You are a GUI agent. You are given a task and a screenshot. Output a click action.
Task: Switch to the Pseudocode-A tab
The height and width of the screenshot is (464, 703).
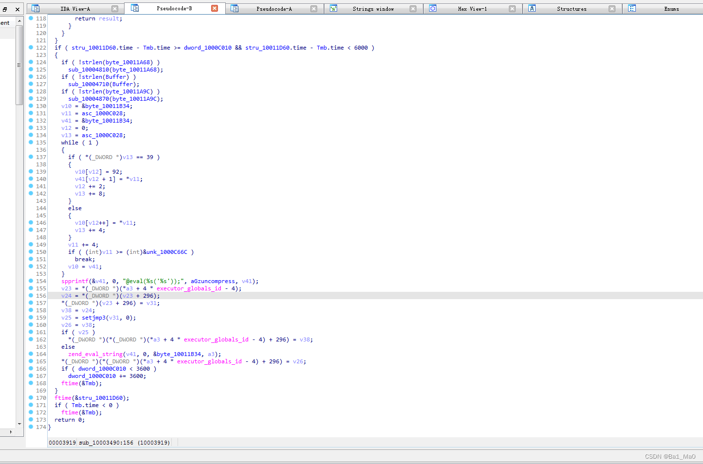coord(274,9)
